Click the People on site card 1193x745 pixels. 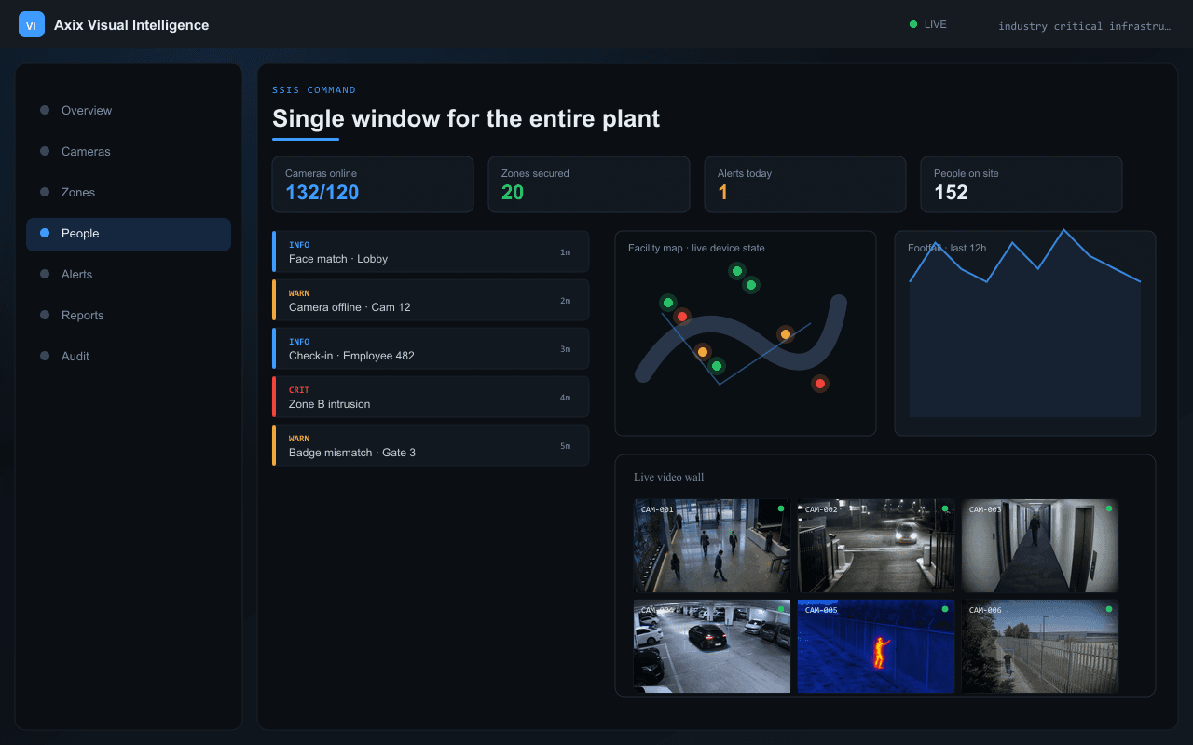(1022, 184)
